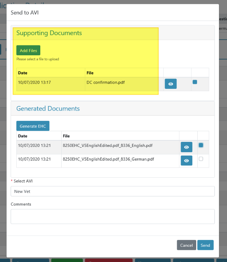Click the File column header in Supporting Documents
This screenshot has height=262, width=227.
point(90,73)
